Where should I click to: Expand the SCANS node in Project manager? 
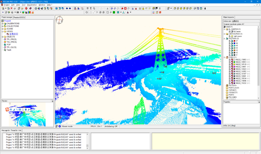[x=2, y=29]
